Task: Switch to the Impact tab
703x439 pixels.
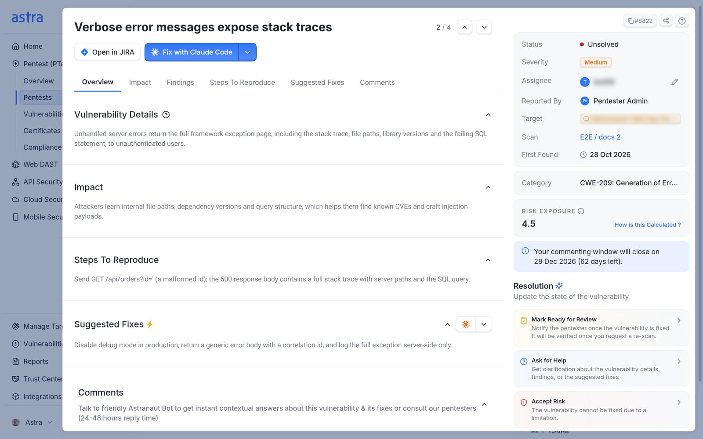Action: 140,83
